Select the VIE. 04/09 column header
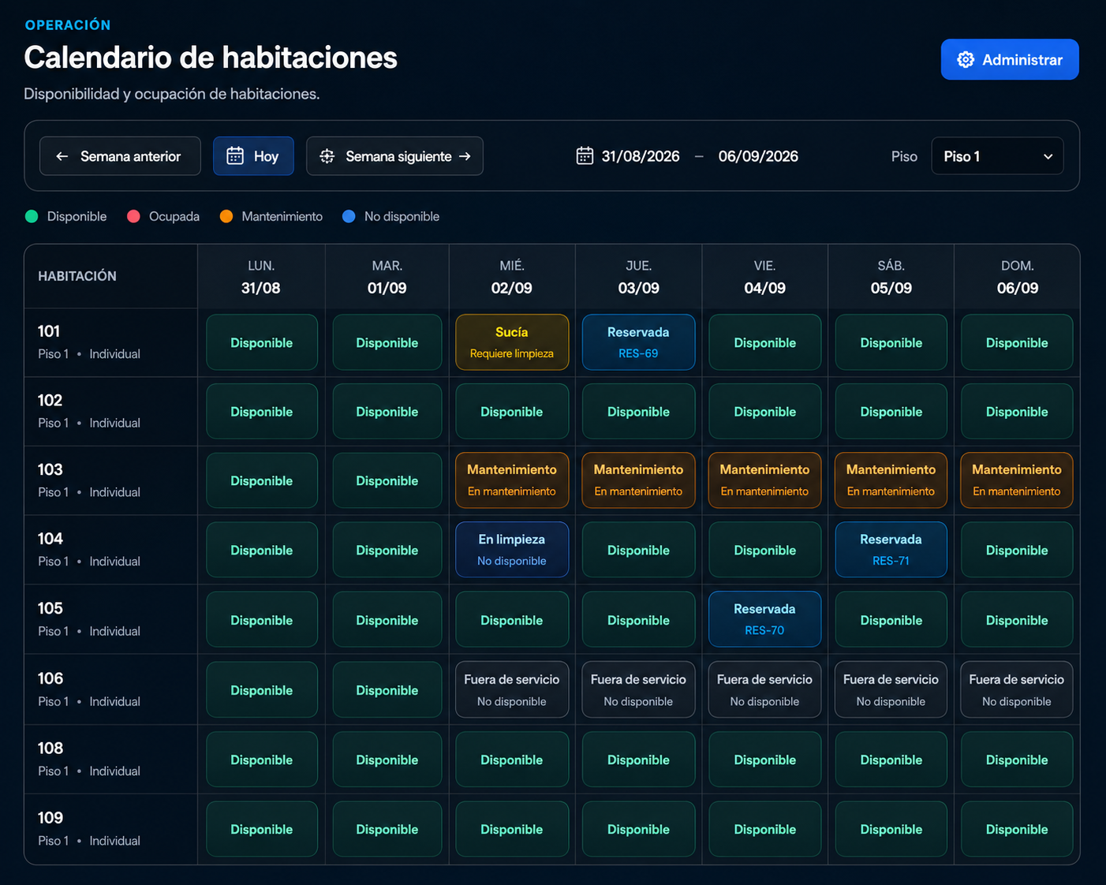 (765, 277)
